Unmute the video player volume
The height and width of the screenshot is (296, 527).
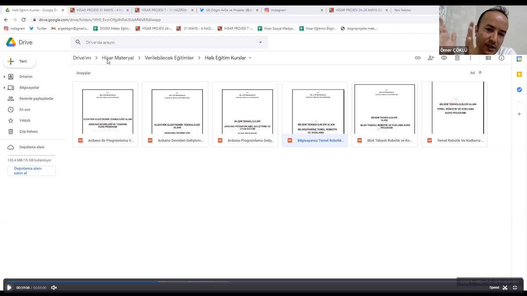[54, 288]
